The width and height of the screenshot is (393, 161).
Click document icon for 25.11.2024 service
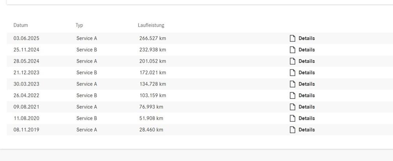292,50
